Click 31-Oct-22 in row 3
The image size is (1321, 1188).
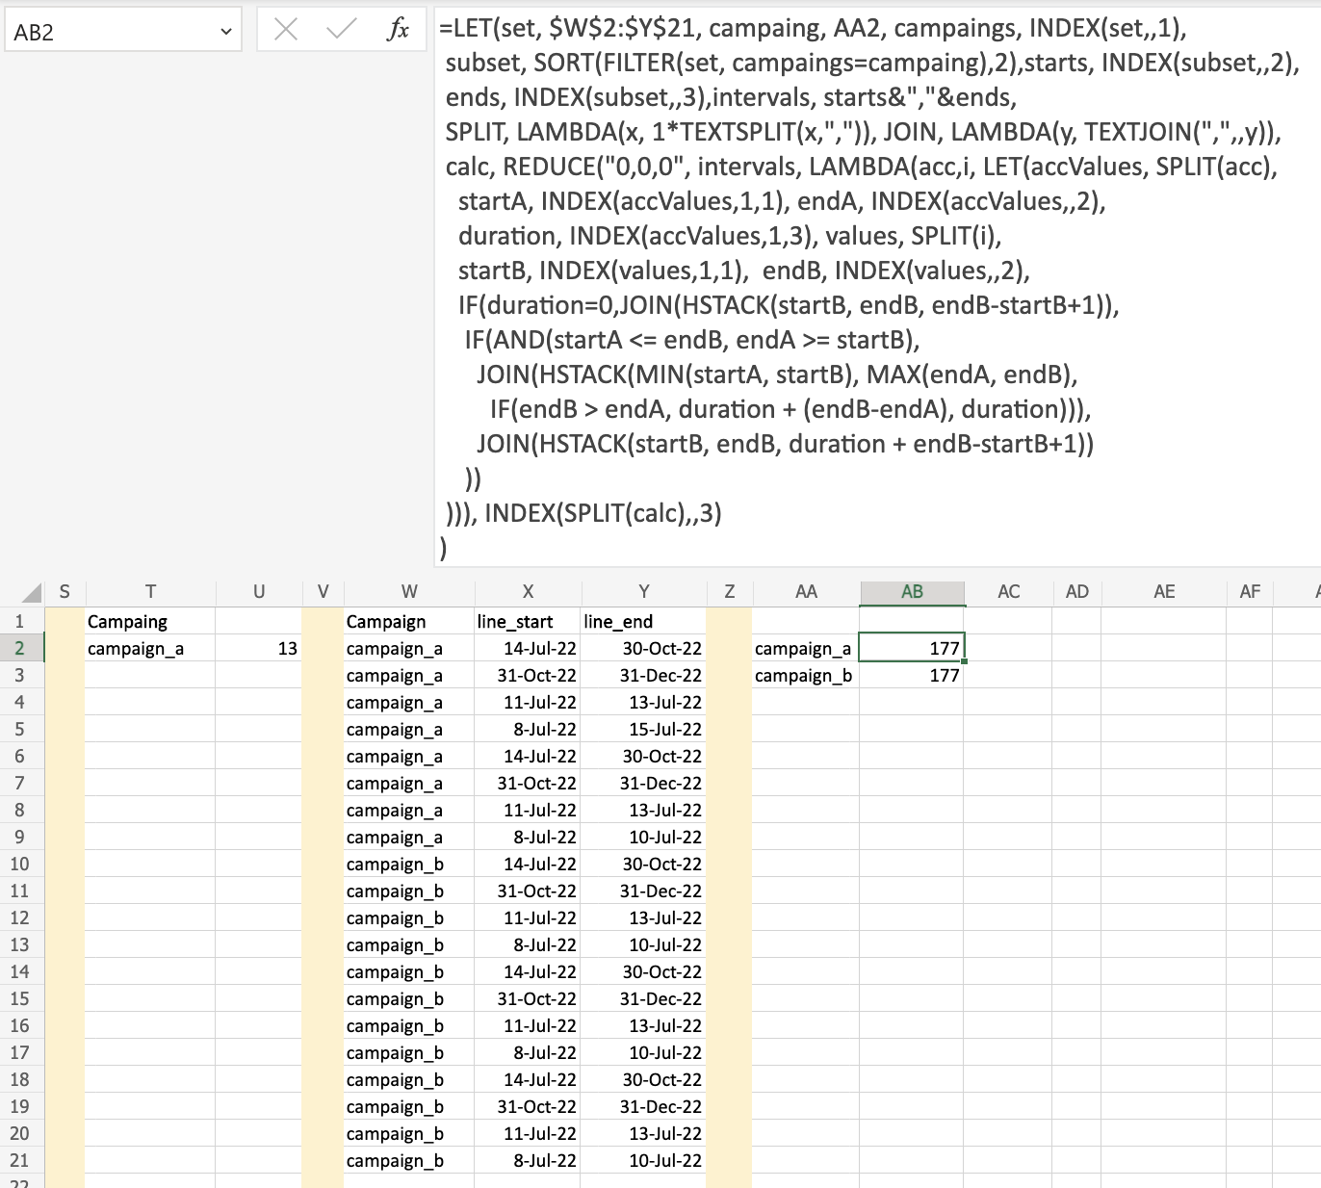tap(528, 675)
